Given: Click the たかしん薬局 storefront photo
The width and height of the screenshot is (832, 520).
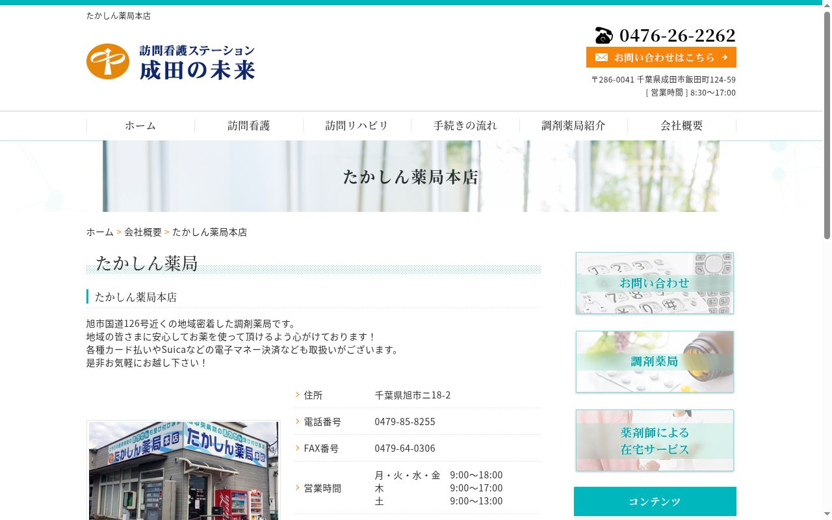Looking at the screenshot, I should click(x=184, y=470).
